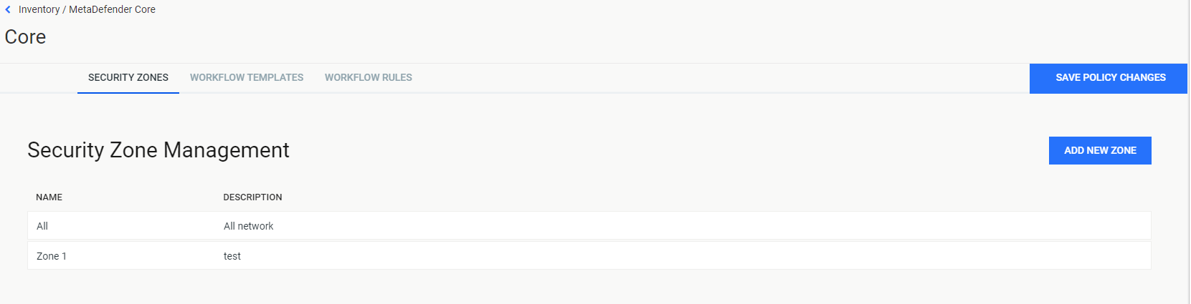Click the slash separator in the breadcrumb
This screenshot has height=304, width=1191.
click(65, 9)
